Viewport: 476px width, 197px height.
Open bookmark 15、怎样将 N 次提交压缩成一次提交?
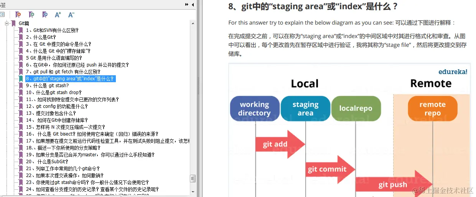(66, 127)
